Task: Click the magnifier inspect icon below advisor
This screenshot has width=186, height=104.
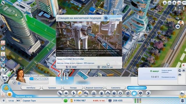Action: click(14, 82)
